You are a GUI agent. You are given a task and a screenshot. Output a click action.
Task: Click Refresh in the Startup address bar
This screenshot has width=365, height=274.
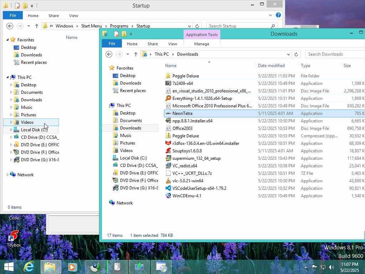pyautogui.click(x=197, y=26)
